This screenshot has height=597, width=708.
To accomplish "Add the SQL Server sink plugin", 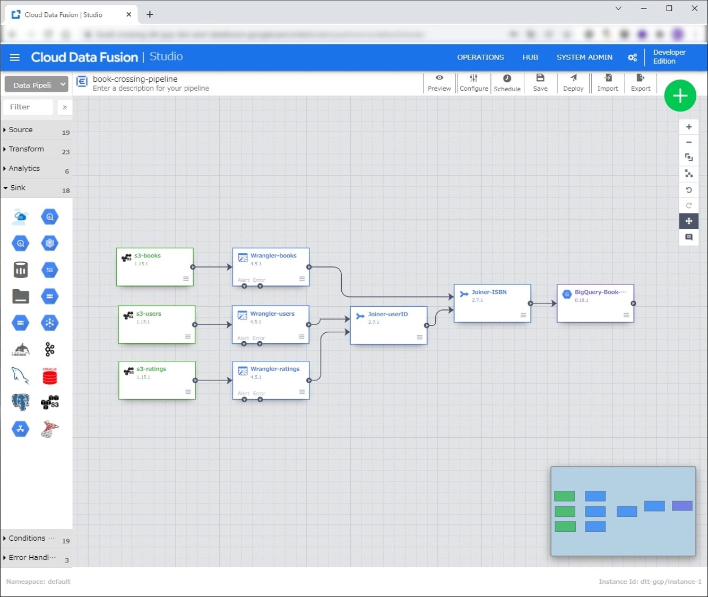I will click(x=50, y=429).
